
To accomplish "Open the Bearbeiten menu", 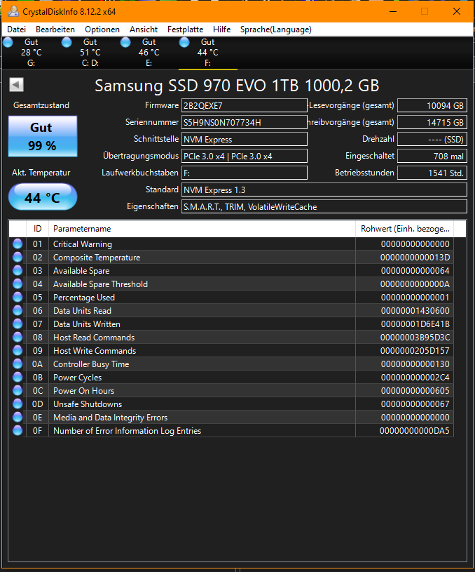I will pos(55,29).
